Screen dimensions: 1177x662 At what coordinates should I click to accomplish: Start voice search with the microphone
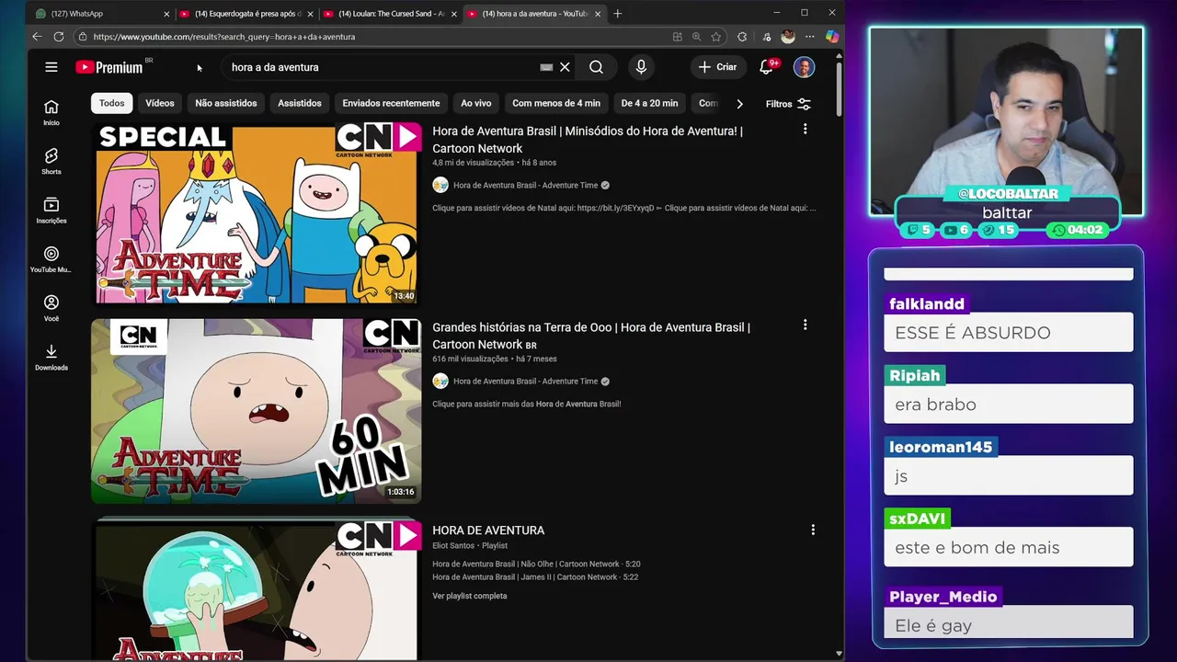click(641, 67)
